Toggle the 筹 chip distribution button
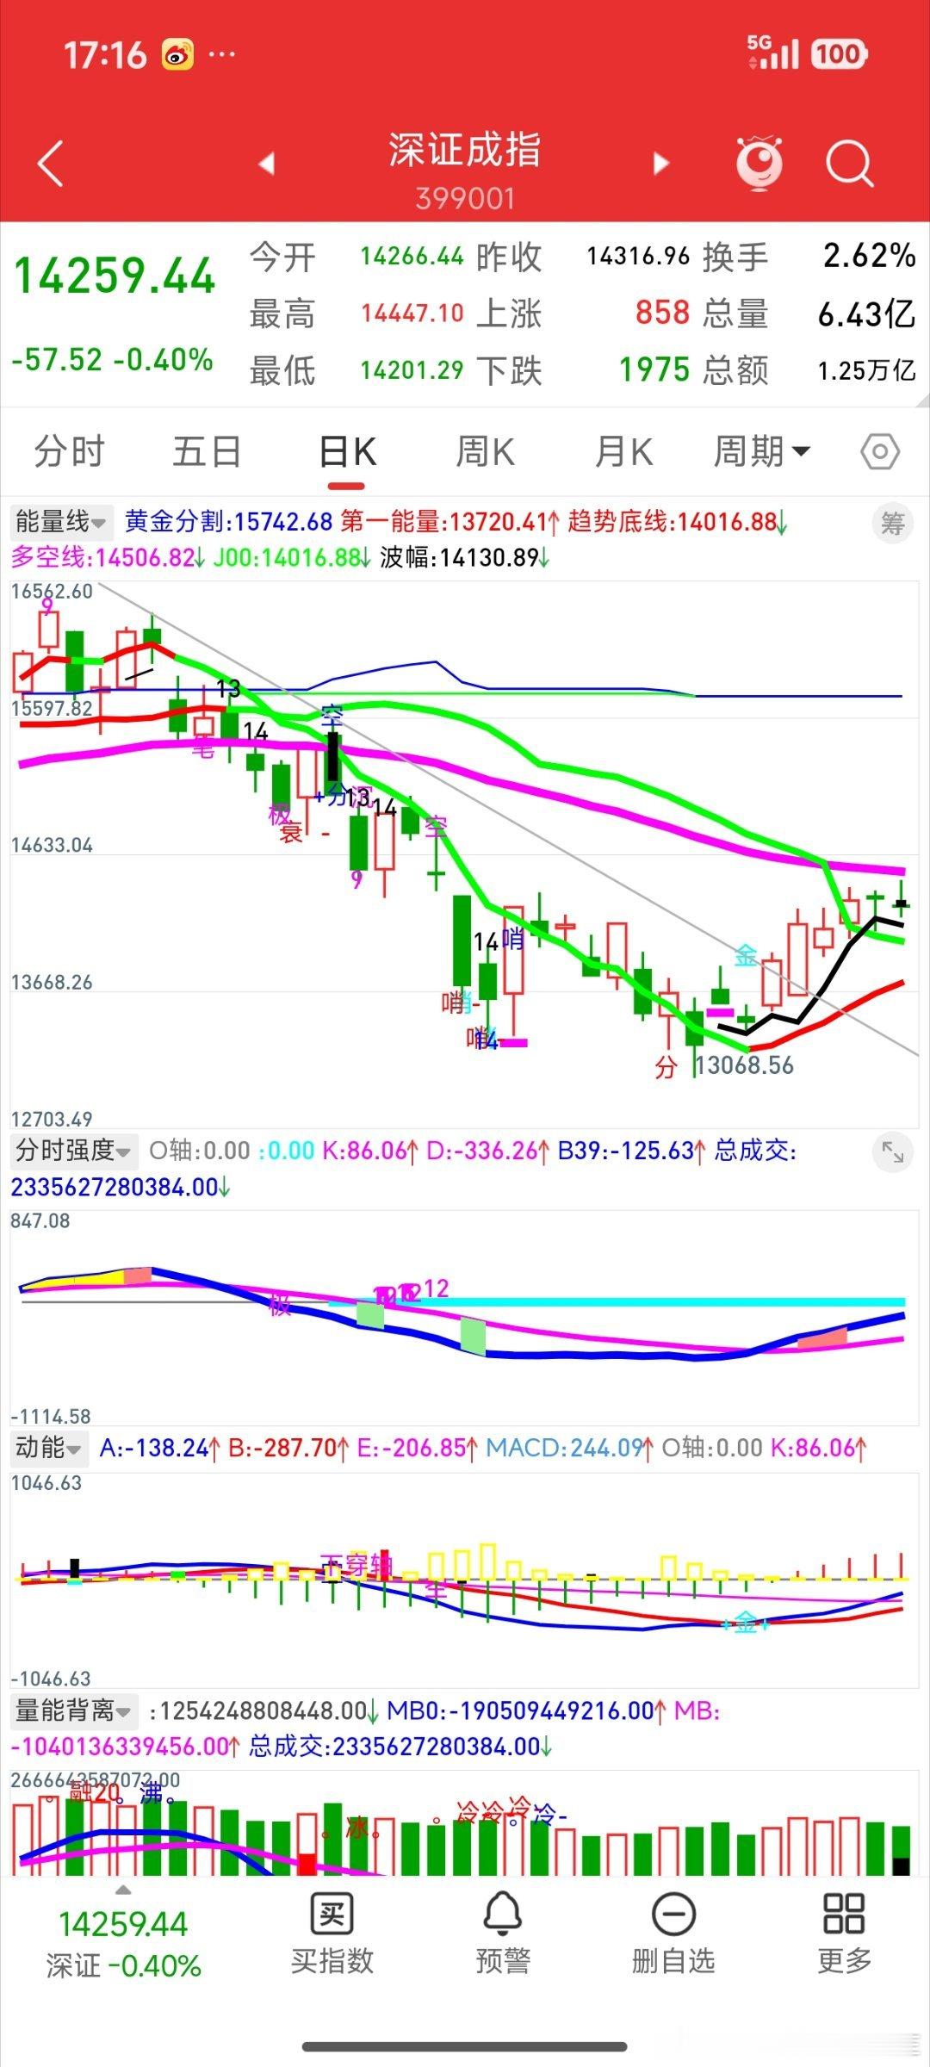 point(892,523)
